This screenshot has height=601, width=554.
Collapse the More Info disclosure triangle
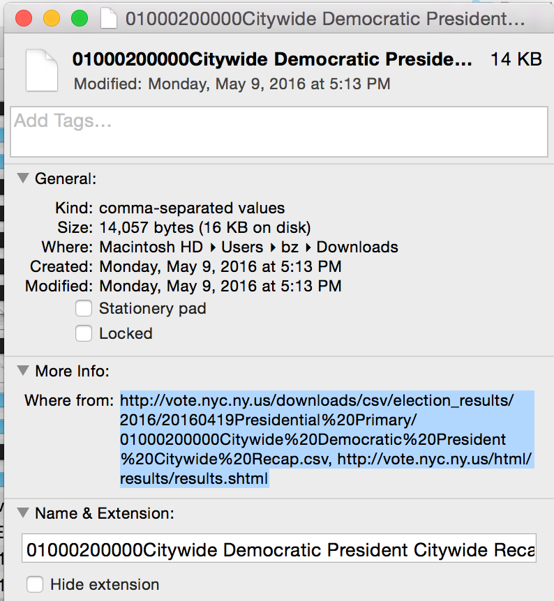pyautogui.click(x=23, y=371)
